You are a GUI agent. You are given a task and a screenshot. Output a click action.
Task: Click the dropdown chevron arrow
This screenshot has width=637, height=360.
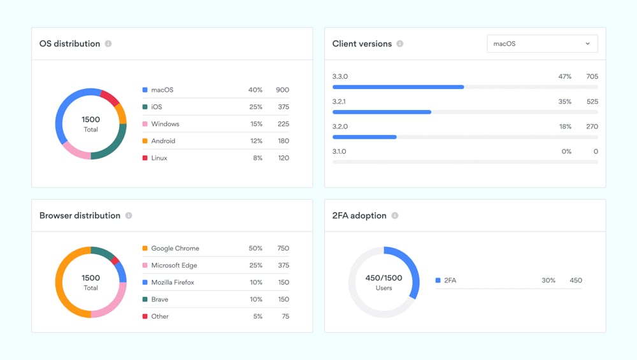click(x=587, y=44)
